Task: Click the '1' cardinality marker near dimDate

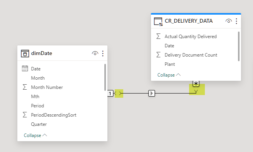Action: [110, 94]
